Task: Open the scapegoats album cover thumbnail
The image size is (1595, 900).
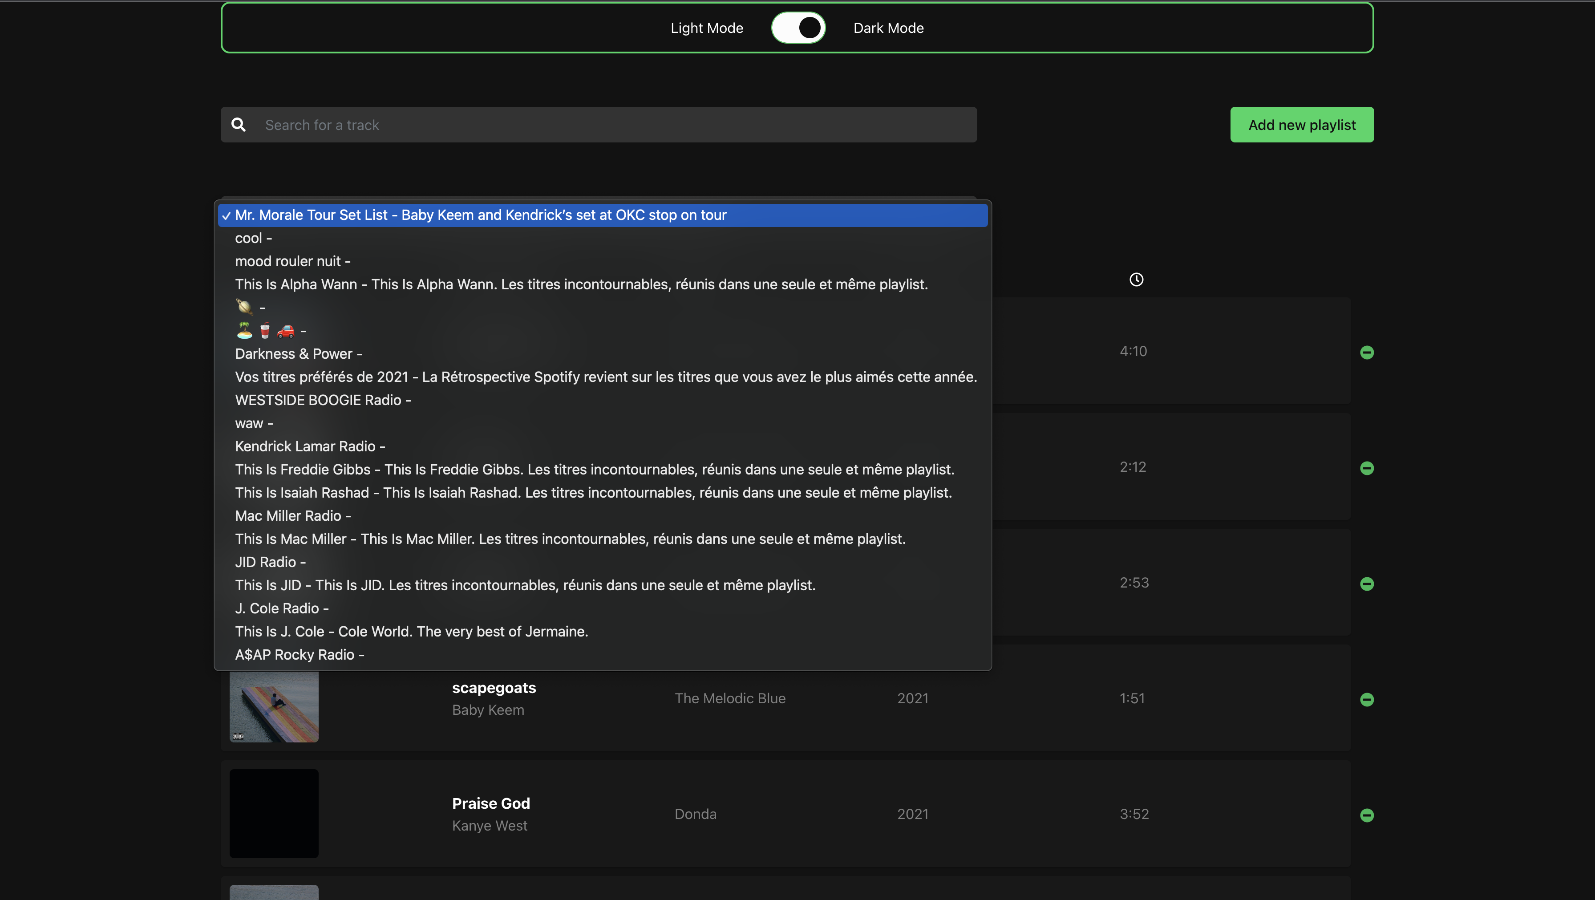Action: (274, 706)
